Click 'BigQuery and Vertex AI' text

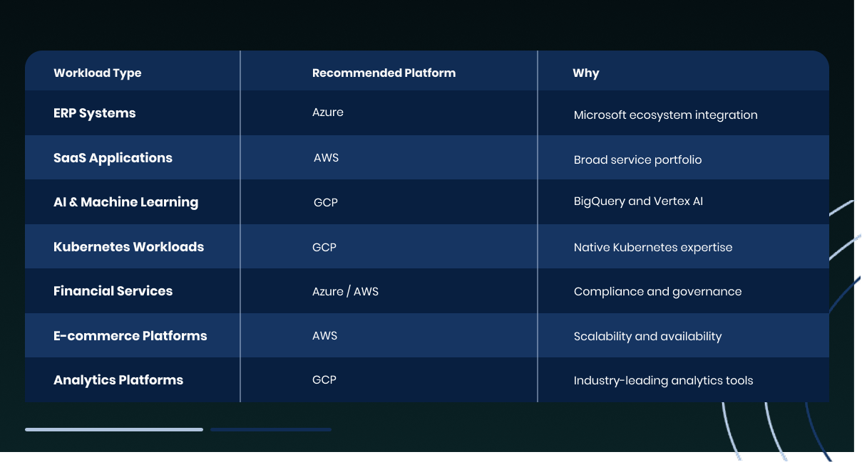638,201
